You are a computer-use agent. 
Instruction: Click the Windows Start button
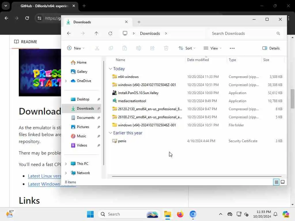(90, 214)
